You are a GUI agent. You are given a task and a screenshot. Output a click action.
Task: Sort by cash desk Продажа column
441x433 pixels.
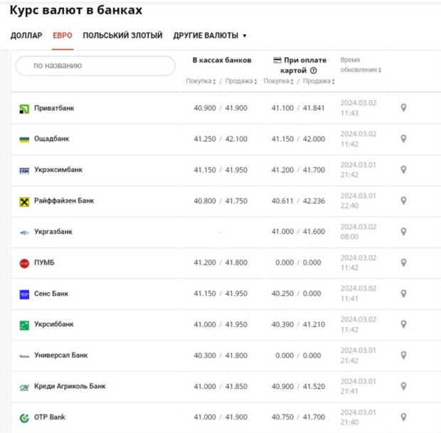click(x=241, y=81)
